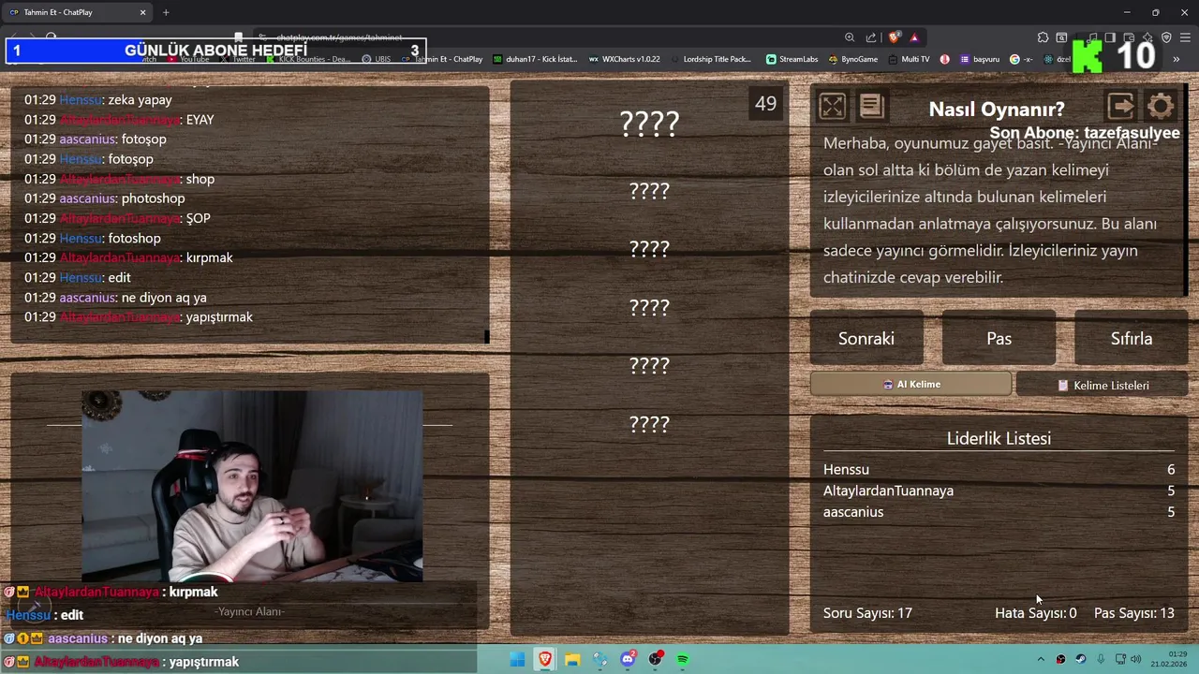Image resolution: width=1199 pixels, height=674 pixels.
Task: Open the UBIS bookmark
Action: [x=375, y=59]
